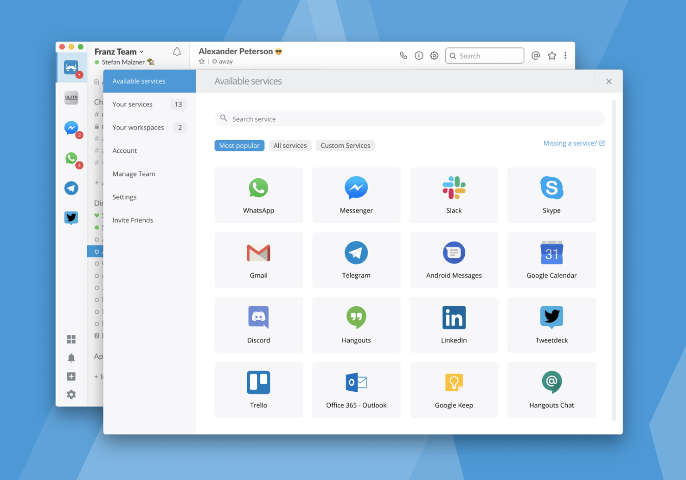Open Manage Team in settings menu

150,174
